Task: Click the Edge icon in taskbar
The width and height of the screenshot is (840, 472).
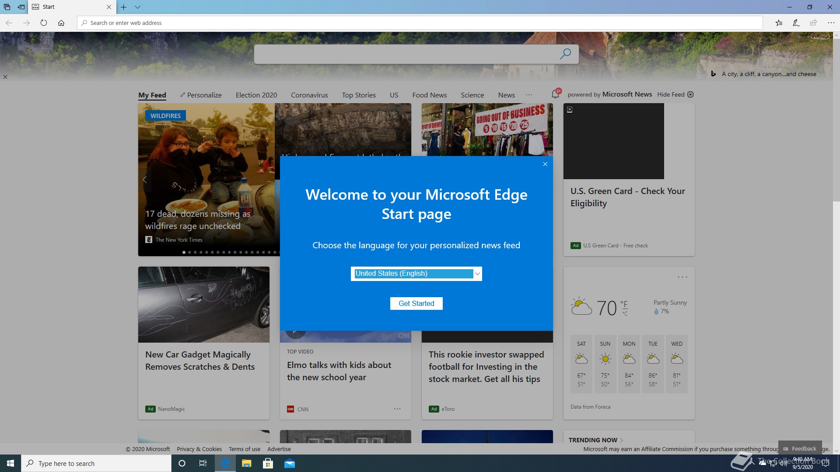Action: coord(225,463)
